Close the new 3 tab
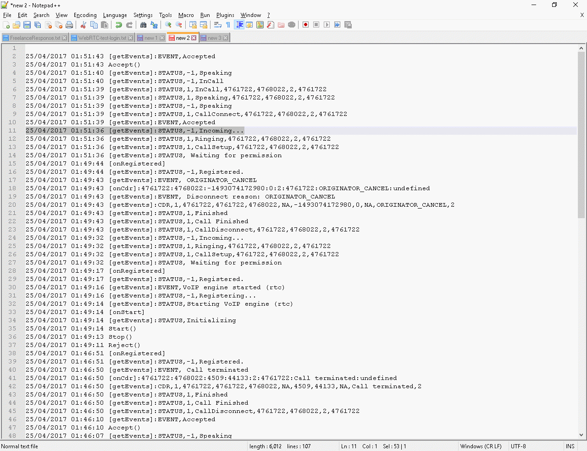This screenshot has width=587, height=451. pyautogui.click(x=225, y=38)
